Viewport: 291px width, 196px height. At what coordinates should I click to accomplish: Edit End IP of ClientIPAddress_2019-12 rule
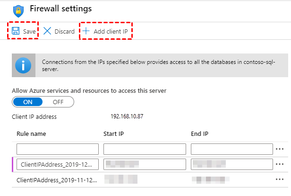(232, 164)
